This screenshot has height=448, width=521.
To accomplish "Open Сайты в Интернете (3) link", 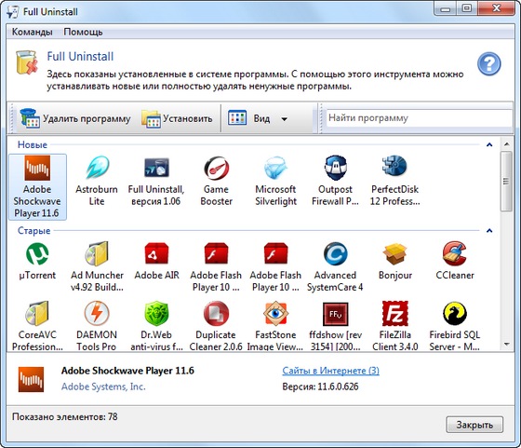I will pos(330,371).
